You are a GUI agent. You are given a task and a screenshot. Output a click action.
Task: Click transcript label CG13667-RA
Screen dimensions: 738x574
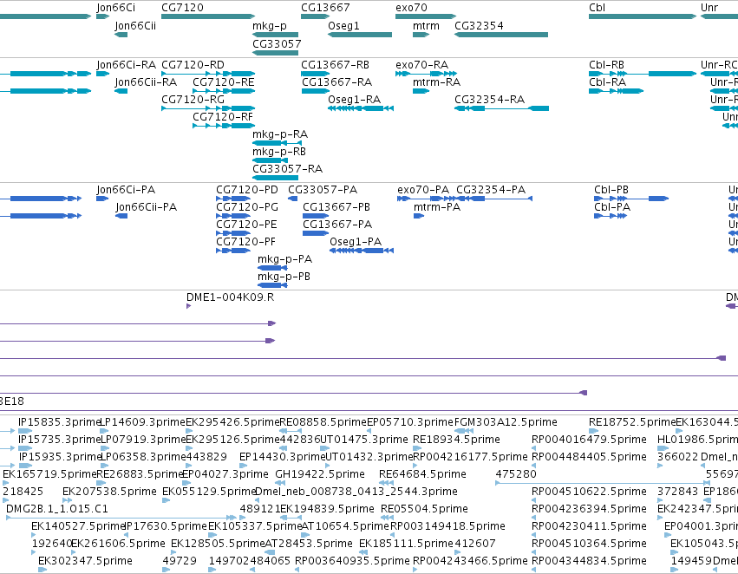pos(337,82)
